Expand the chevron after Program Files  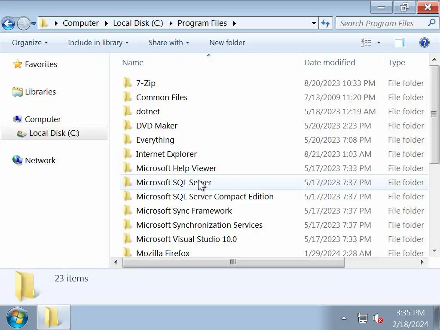point(234,23)
